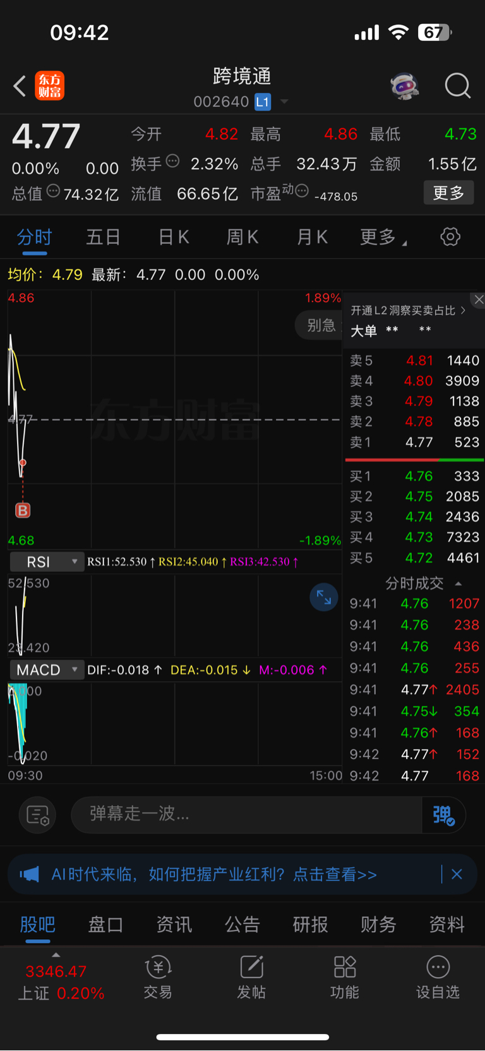Open the 公告 tab
Image resolution: width=485 pixels, height=1051 pixels.
242,925
